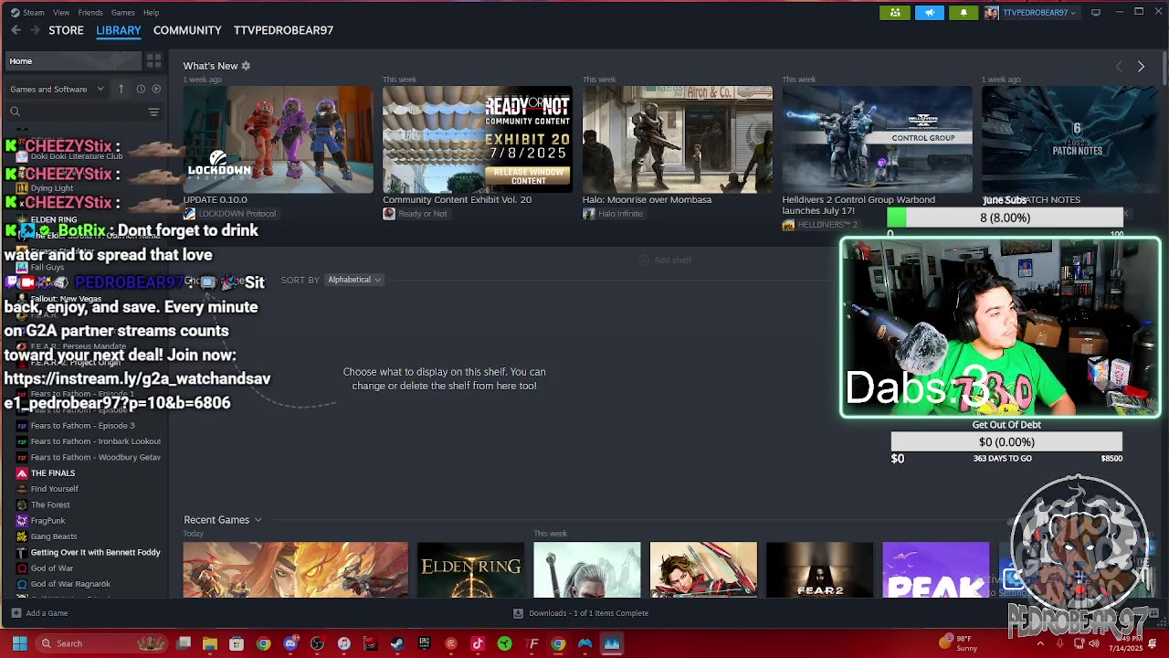Open Discord from the taskbar

coord(290,643)
